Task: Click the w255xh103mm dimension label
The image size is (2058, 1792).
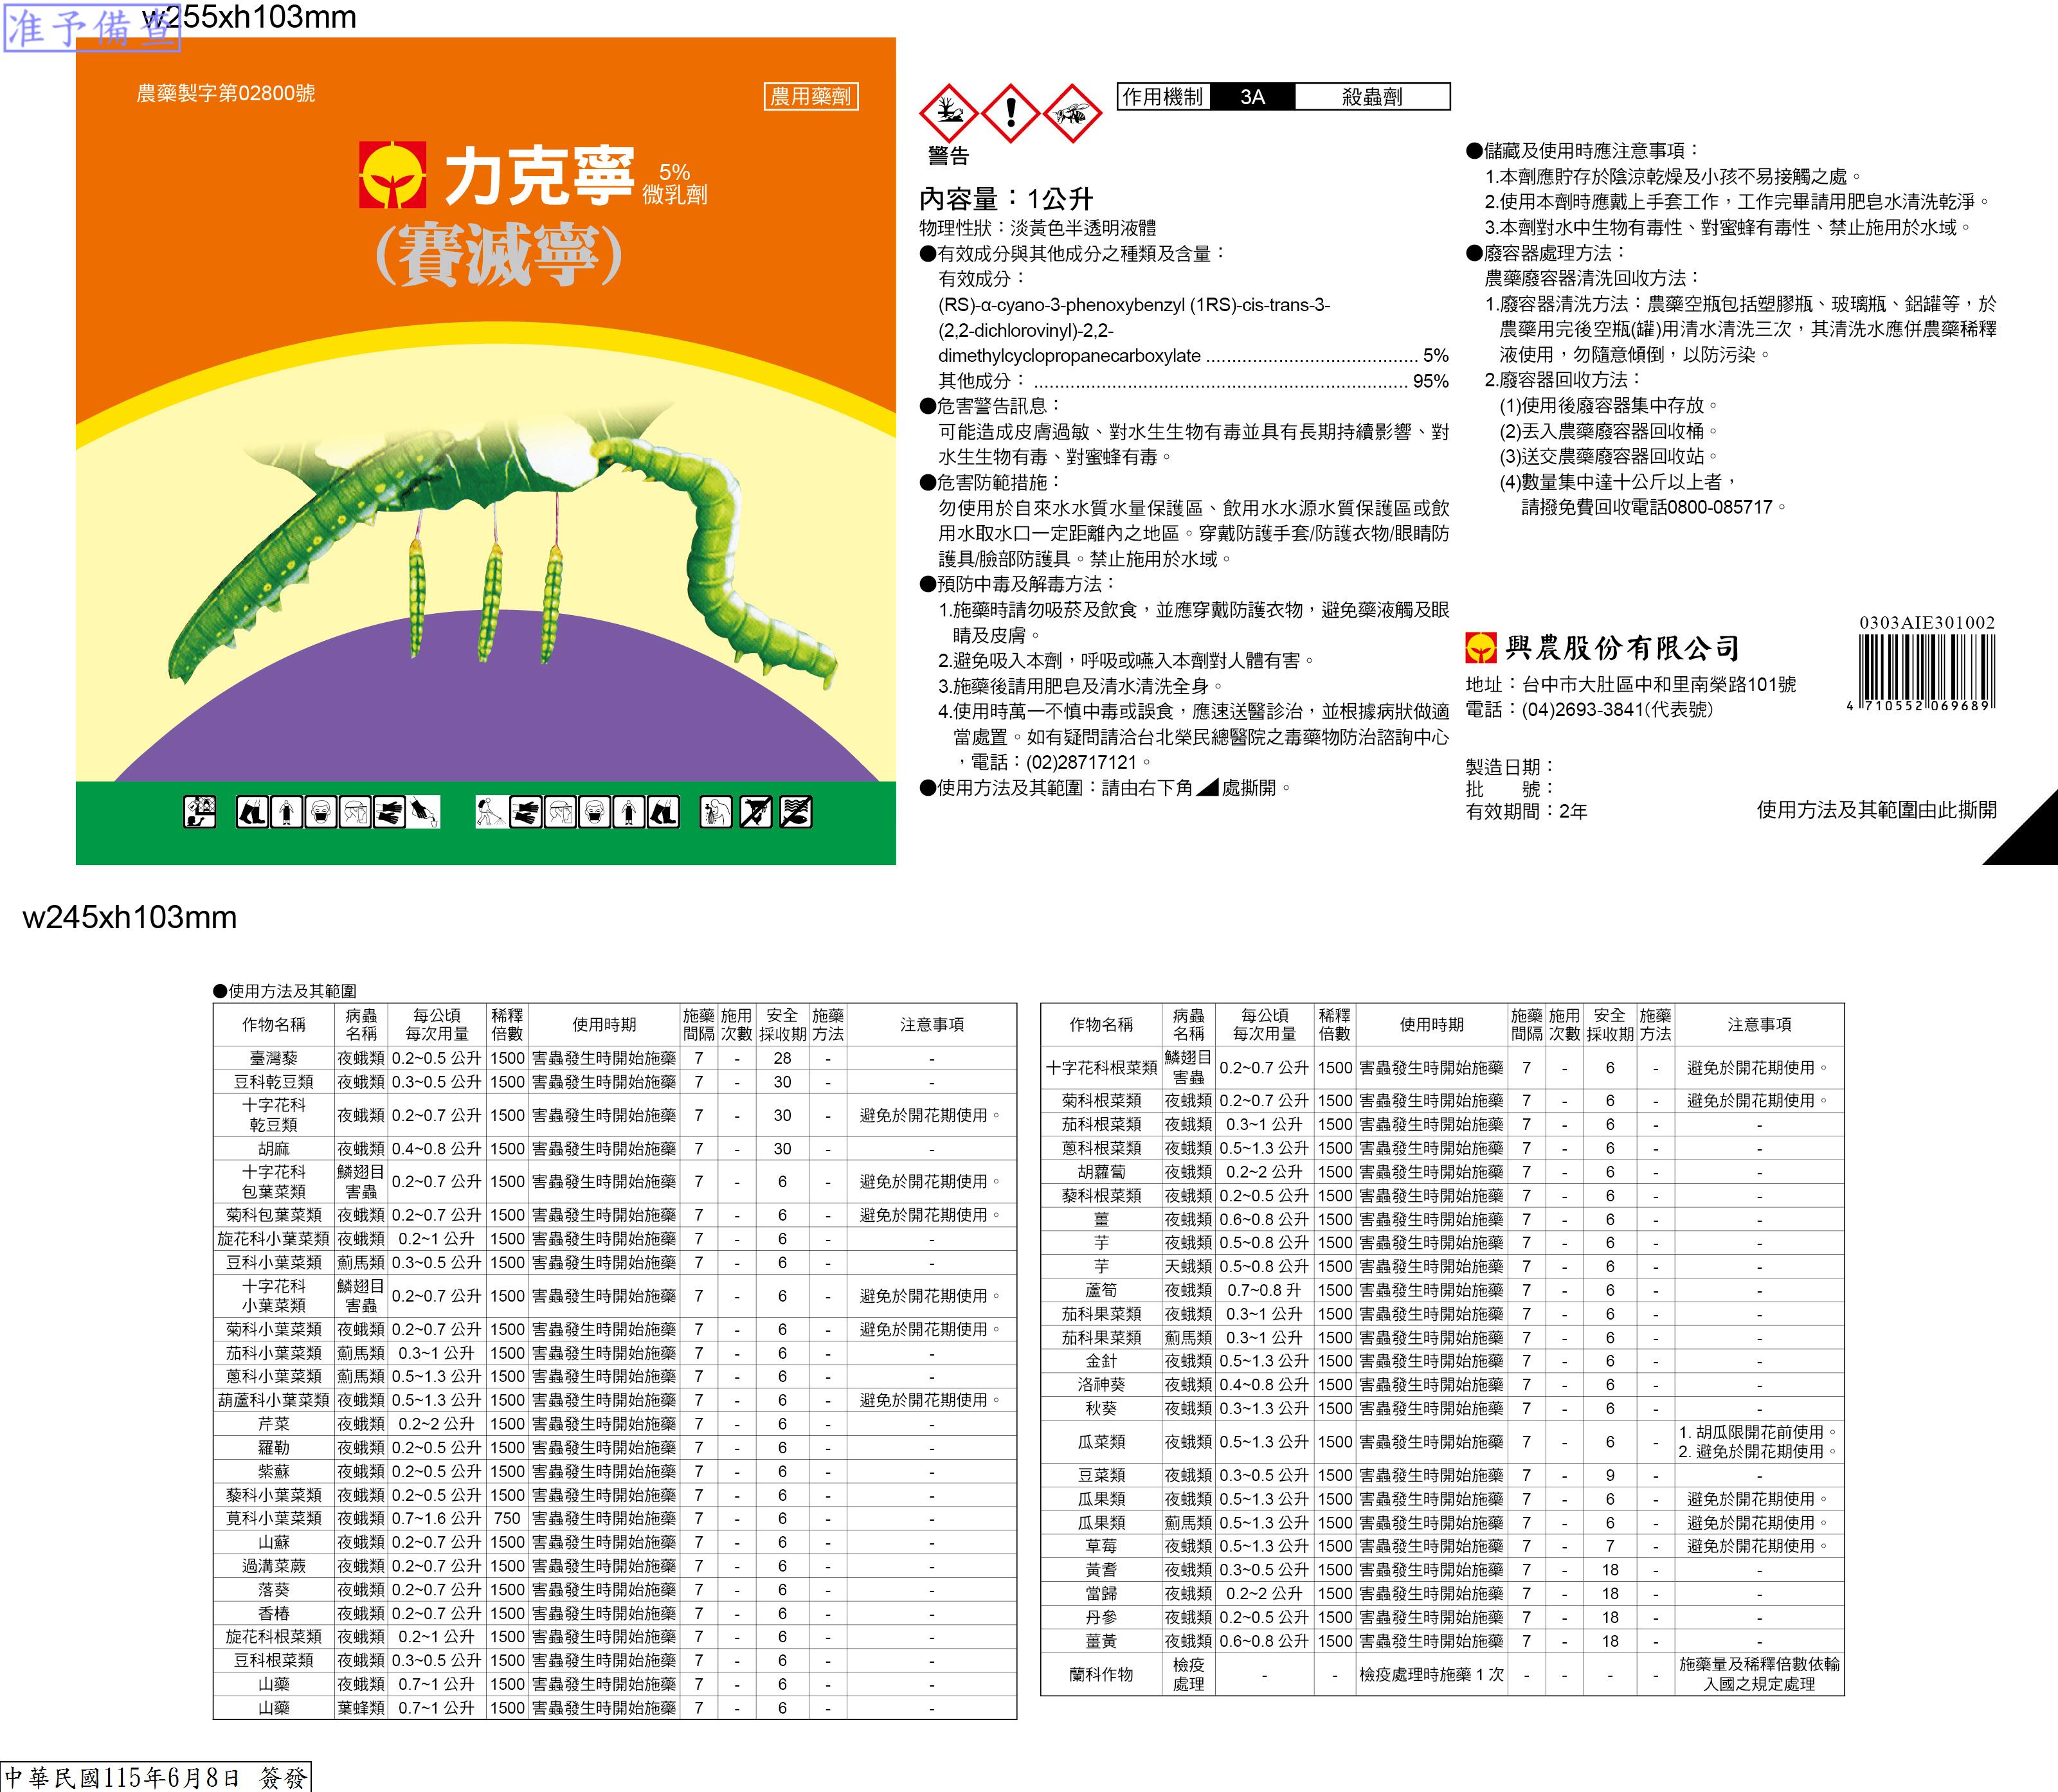Action: [x=249, y=17]
